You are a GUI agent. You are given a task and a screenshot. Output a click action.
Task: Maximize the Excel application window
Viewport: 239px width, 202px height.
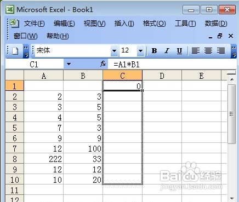(209, 9)
